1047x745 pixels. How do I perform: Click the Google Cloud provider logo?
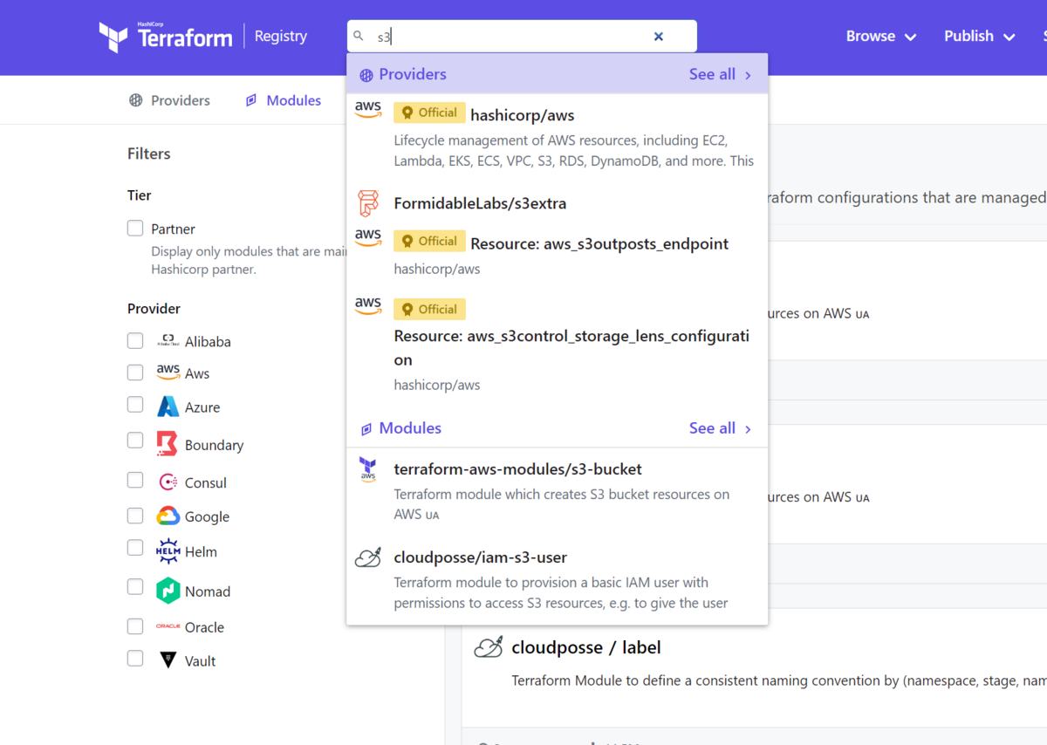(x=168, y=516)
